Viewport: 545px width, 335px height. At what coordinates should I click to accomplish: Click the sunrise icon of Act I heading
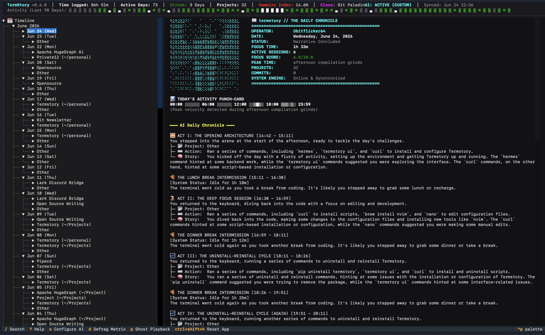(173, 136)
